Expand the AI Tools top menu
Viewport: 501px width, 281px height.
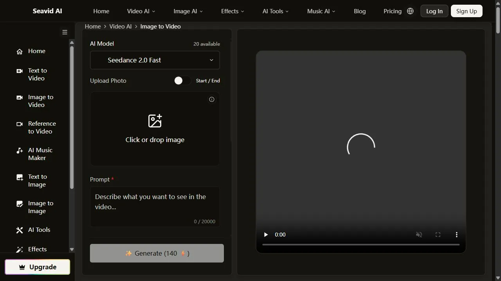pos(276,11)
